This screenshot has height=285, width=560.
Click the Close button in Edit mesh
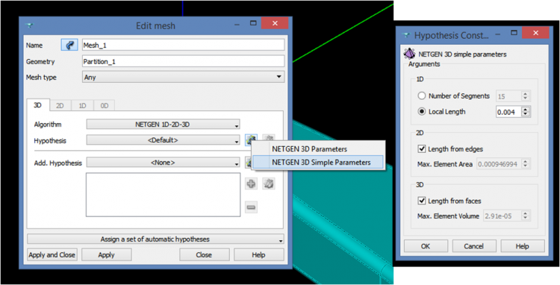click(204, 254)
